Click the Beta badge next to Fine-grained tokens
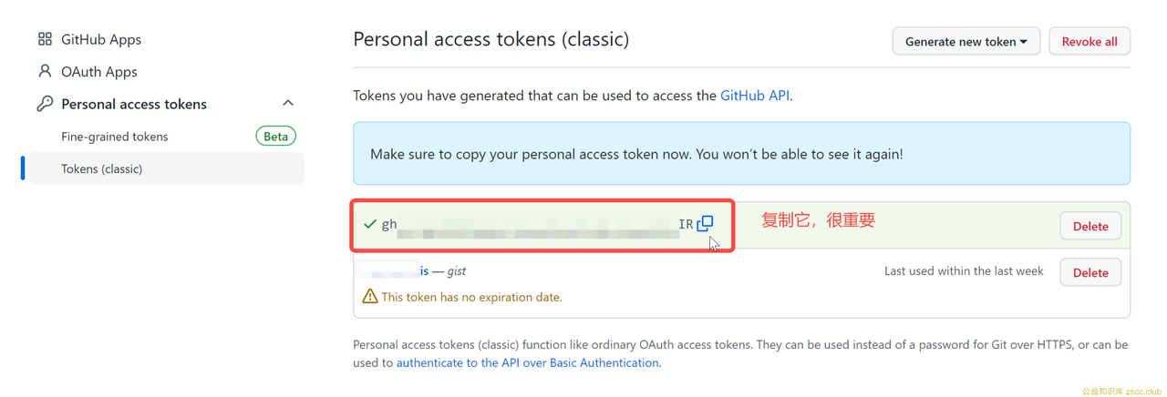Screen dimensions: 1167x397 point(275,137)
